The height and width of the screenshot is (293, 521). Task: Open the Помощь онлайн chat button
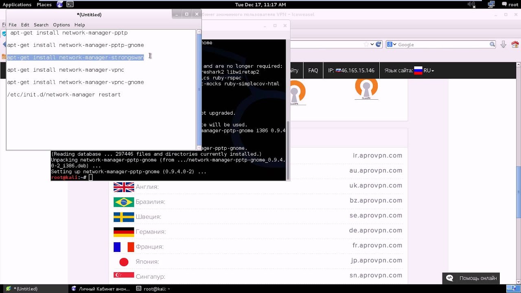471,278
